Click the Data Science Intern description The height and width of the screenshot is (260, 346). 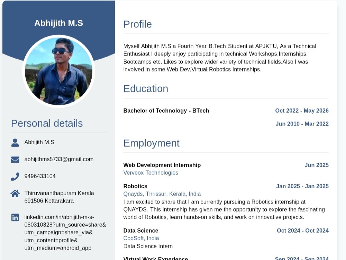[x=148, y=246]
